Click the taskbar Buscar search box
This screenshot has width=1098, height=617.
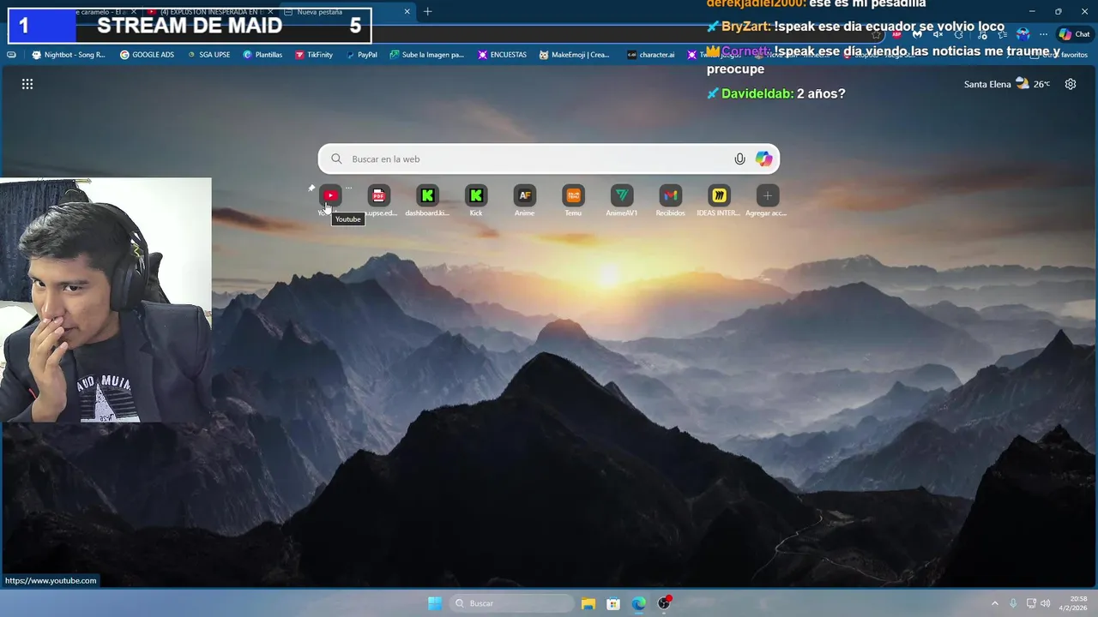(x=512, y=603)
